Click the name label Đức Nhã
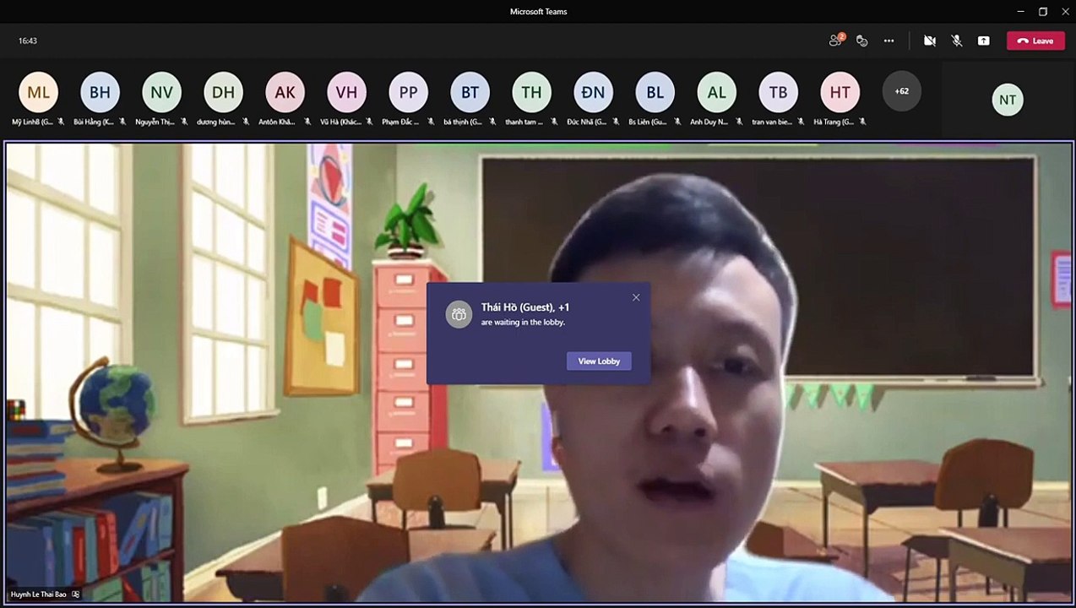 point(587,122)
